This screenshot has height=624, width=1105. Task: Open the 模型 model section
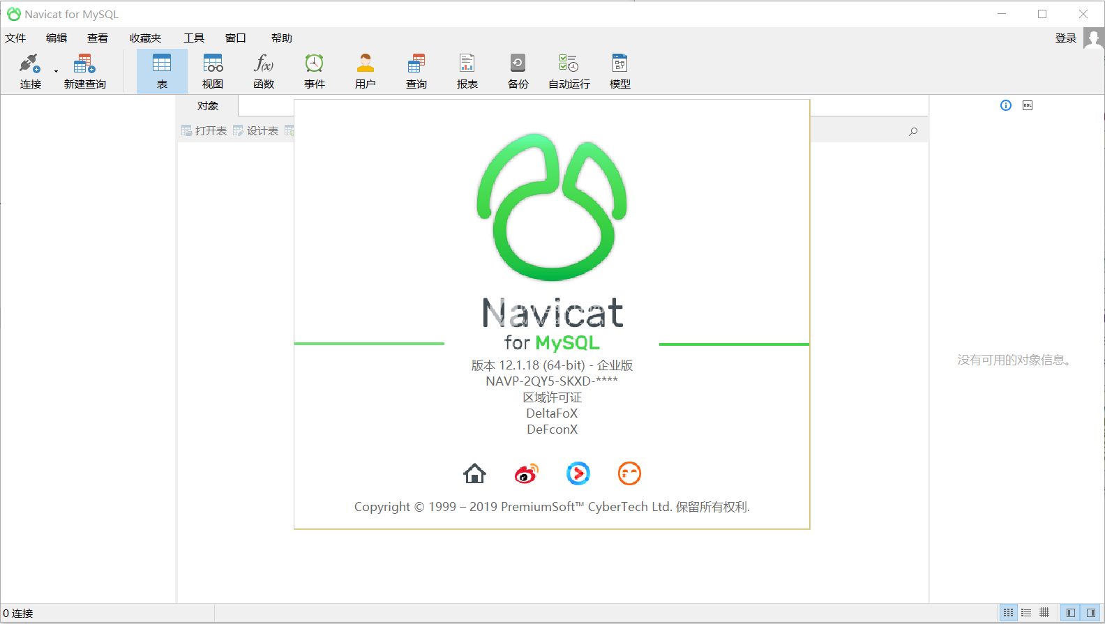(620, 71)
